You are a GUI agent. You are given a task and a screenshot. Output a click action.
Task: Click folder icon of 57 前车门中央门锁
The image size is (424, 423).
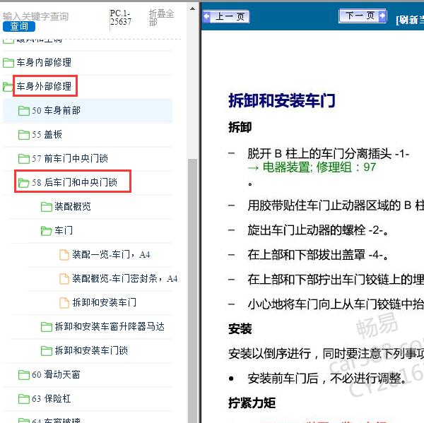pos(24,159)
